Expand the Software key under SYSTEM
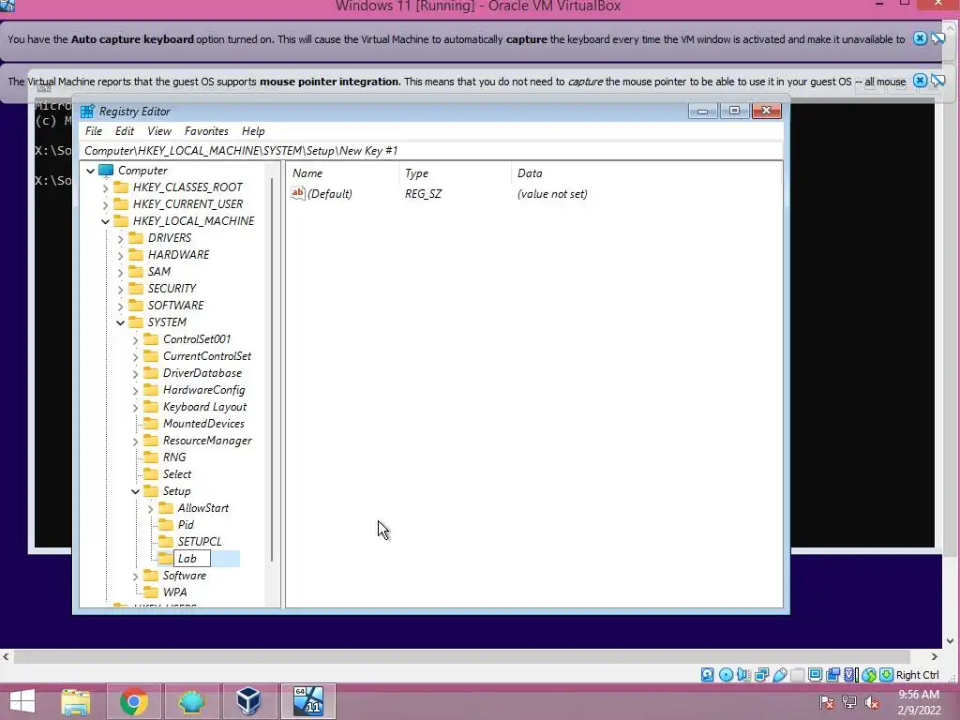Viewport: 960px width, 720px height. (x=135, y=577)
